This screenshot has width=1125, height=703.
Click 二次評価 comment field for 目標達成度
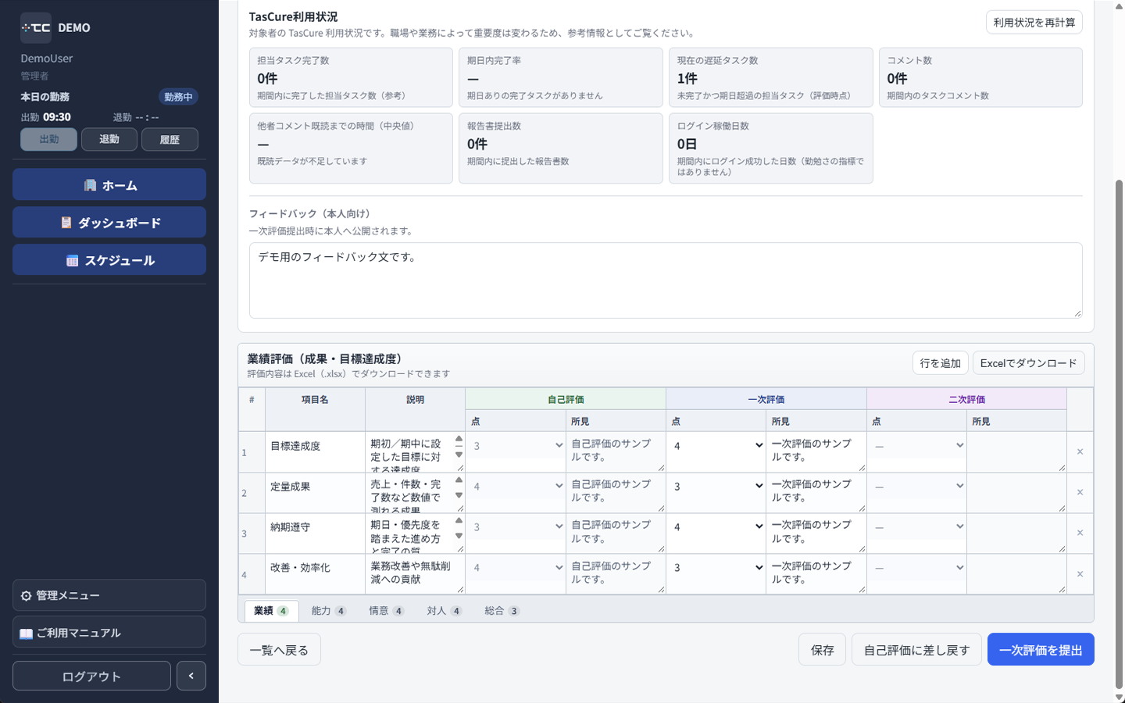pyautogui.click(x=1016, y=451)
